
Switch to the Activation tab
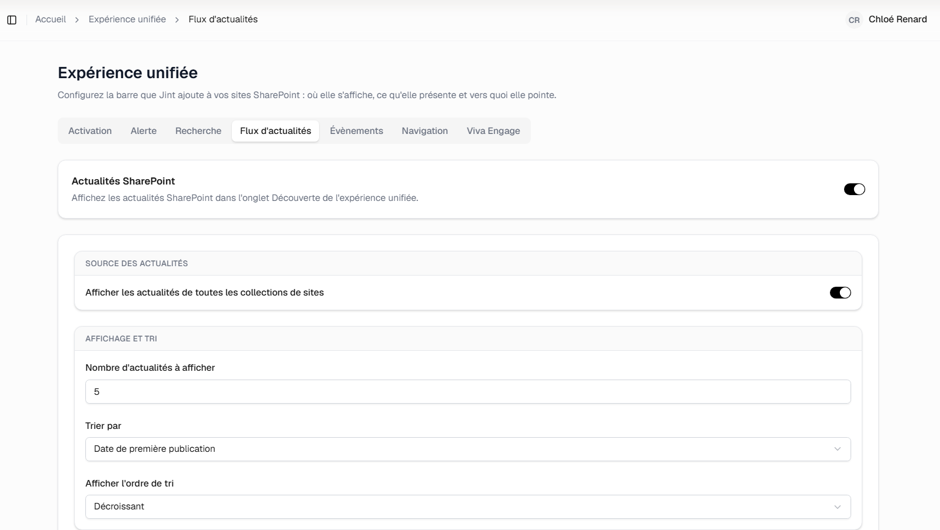[90, 131]
